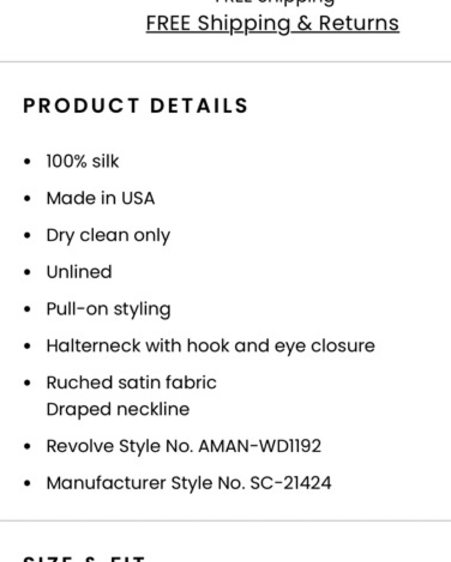
Task: Click the PRODUCT DETAILS section heading
Action: [x=136, y=106]
